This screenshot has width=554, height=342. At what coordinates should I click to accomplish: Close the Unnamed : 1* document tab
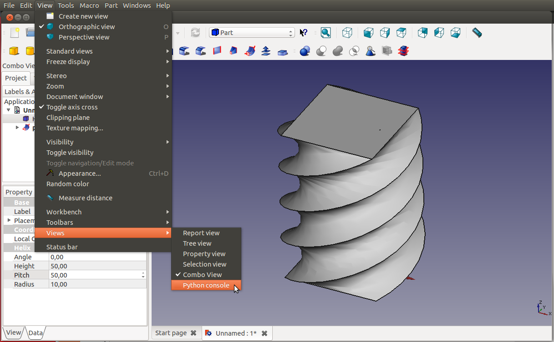[x=264, y=333]
